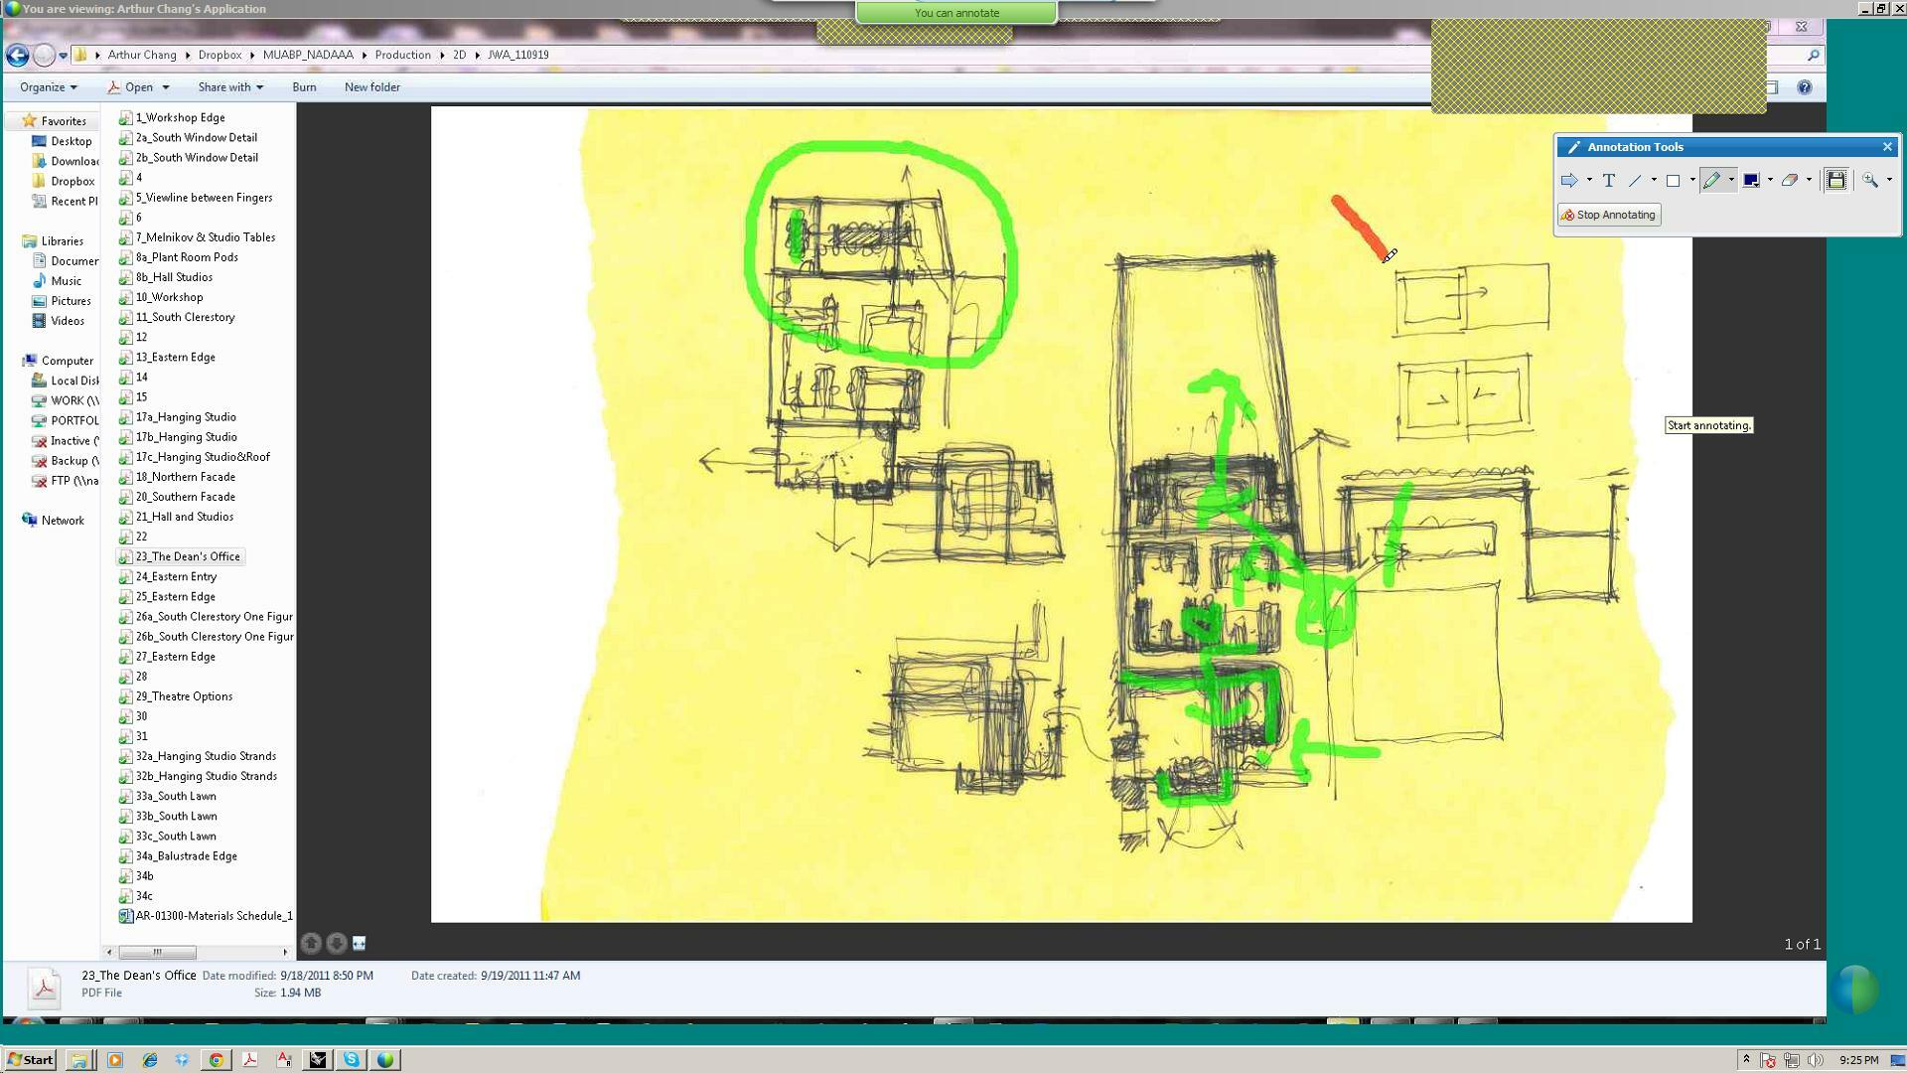Click New folder in the toolbar

click(x=372, y=87)
